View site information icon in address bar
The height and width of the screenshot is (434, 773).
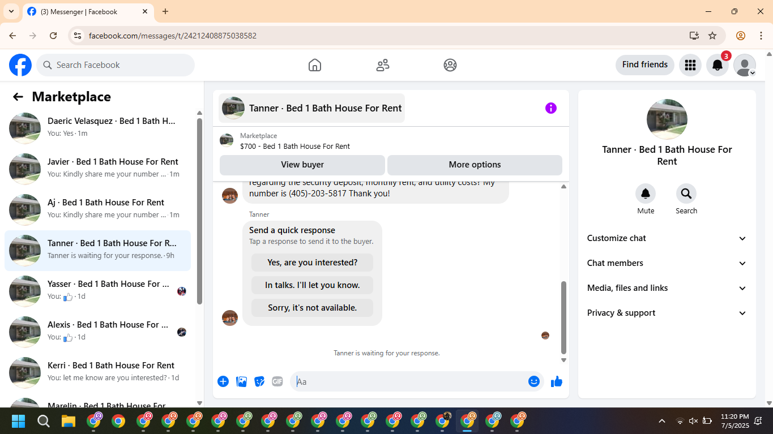coord(78,36)
